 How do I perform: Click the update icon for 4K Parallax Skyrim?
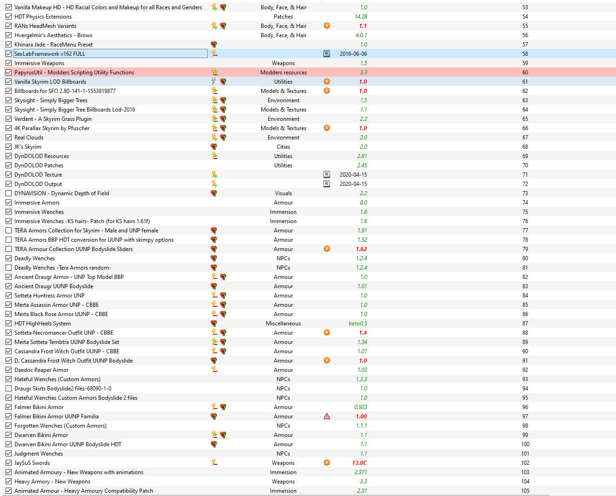click(327, 128)
